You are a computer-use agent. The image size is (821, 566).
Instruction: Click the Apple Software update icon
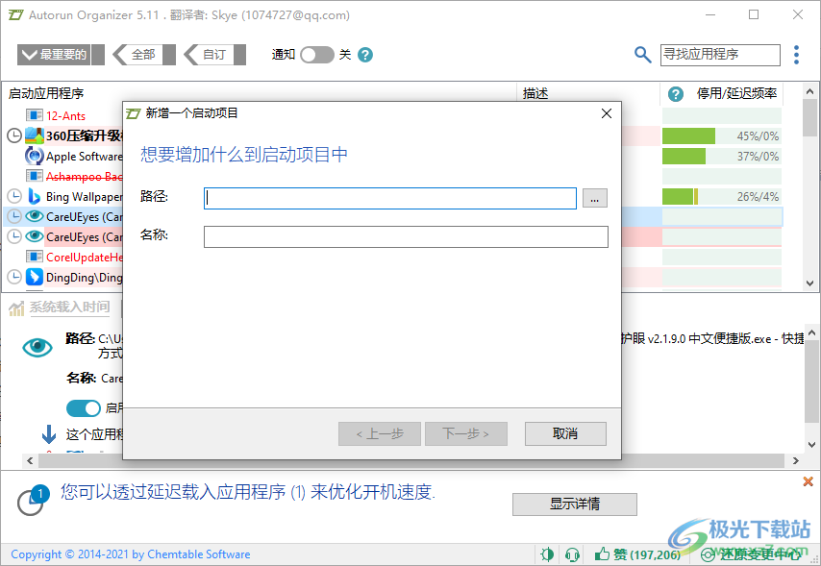(35, 156)
